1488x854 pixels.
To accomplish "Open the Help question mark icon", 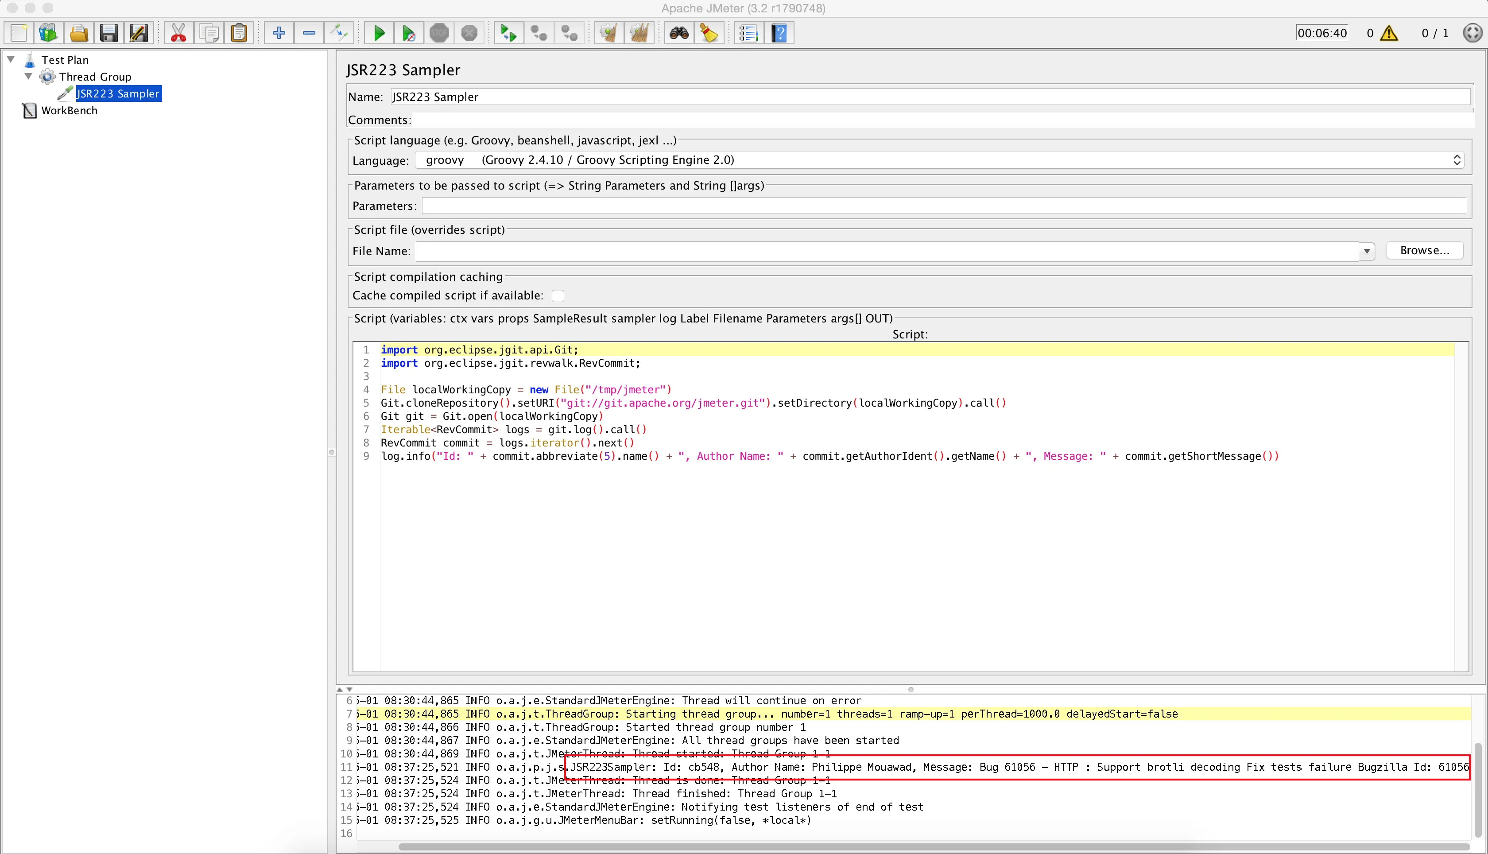I will tap(779, 33).
